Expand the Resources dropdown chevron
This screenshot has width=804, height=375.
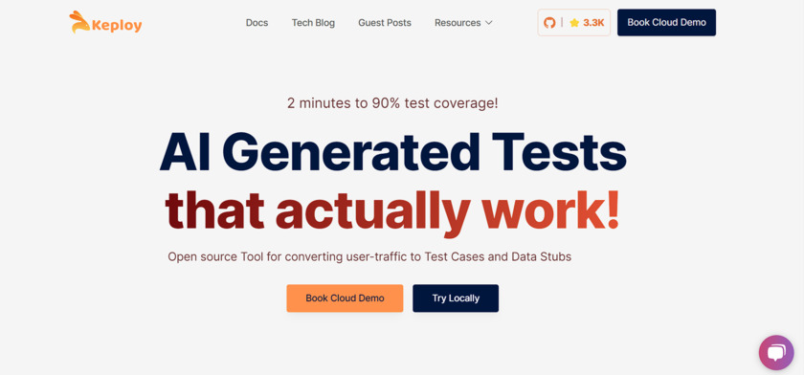point(489,23)
